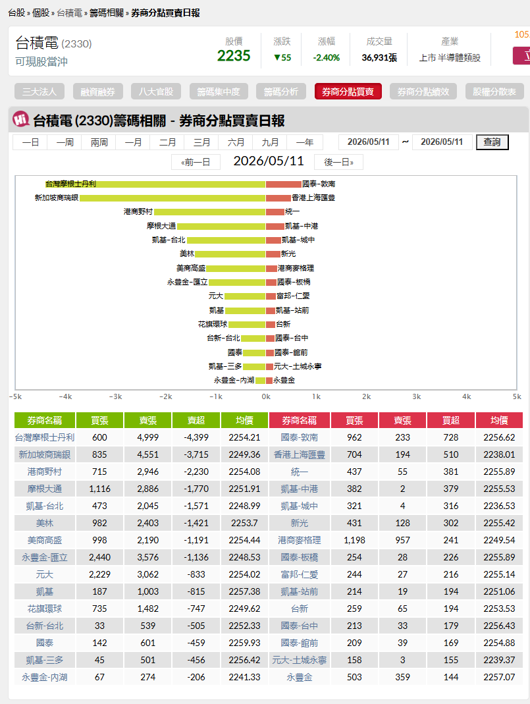Click the 上市 半導體類股 industry text
The image size is (530, 704).
(450, 58)
